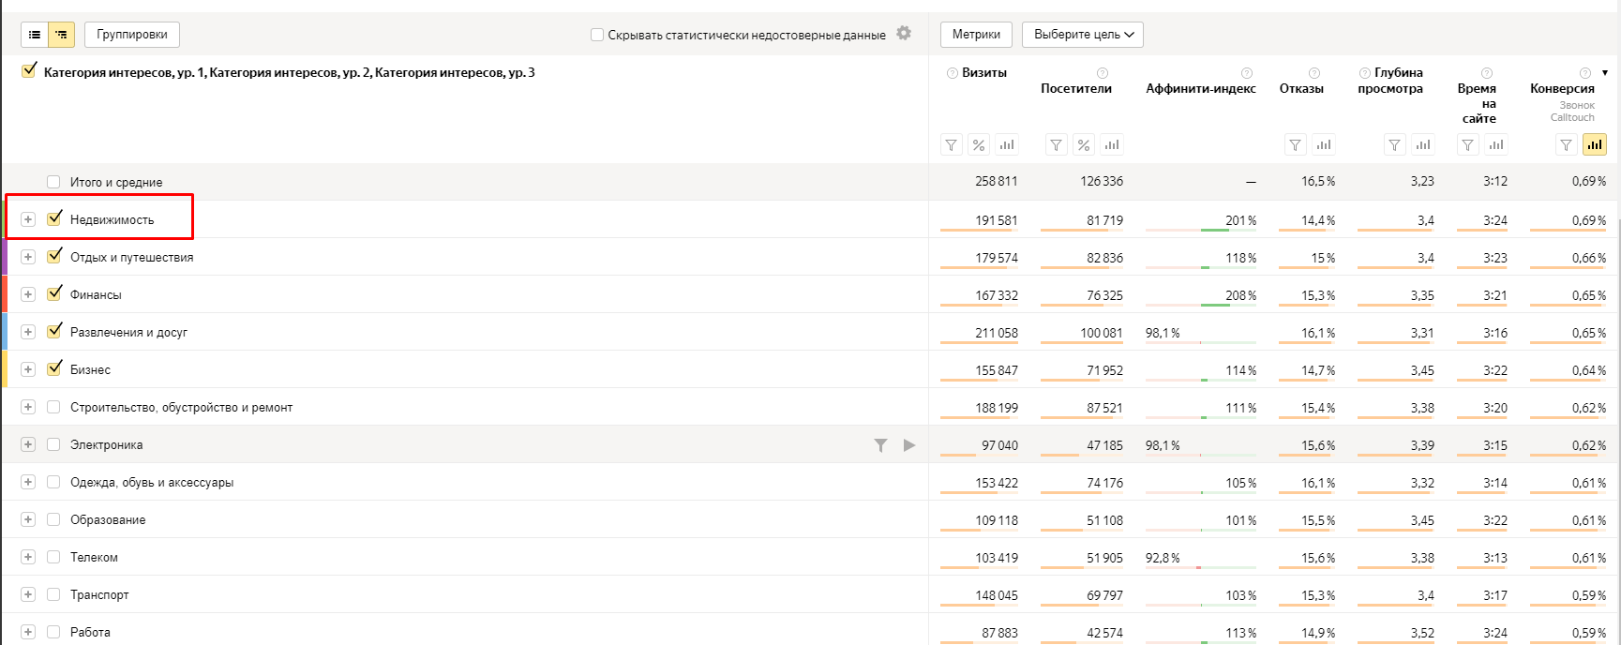Expand the Одежда, обувь и аксессуары row
Screen dimensions: 1621x645
coord(28,482)
